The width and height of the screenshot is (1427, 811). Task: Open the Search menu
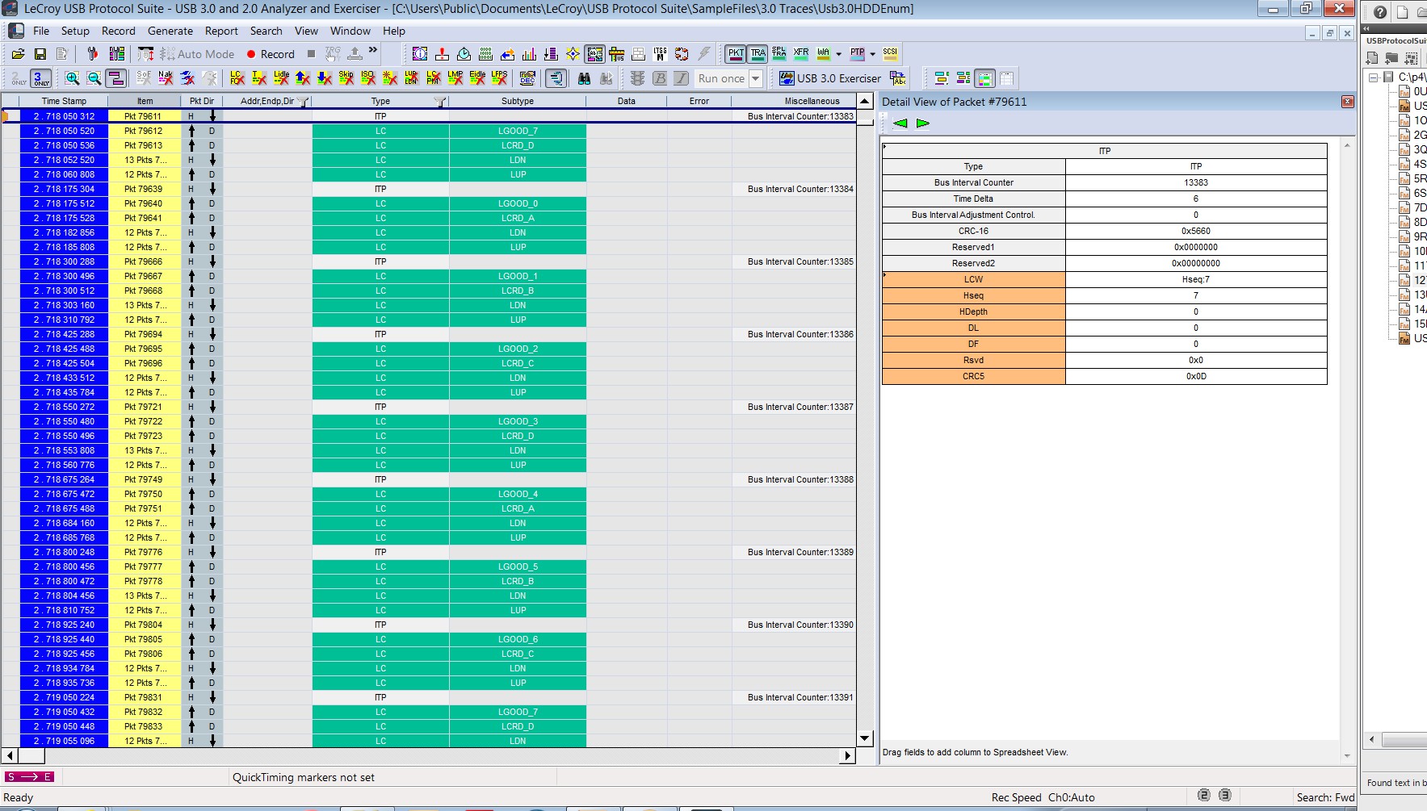pos(266,31)
